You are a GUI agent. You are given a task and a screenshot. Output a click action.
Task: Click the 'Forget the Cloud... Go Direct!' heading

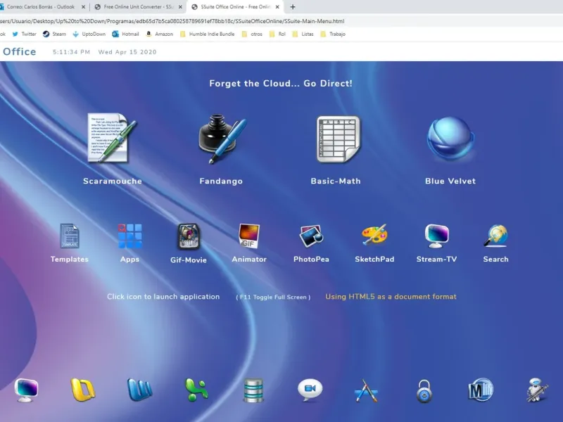coord(281,84)
